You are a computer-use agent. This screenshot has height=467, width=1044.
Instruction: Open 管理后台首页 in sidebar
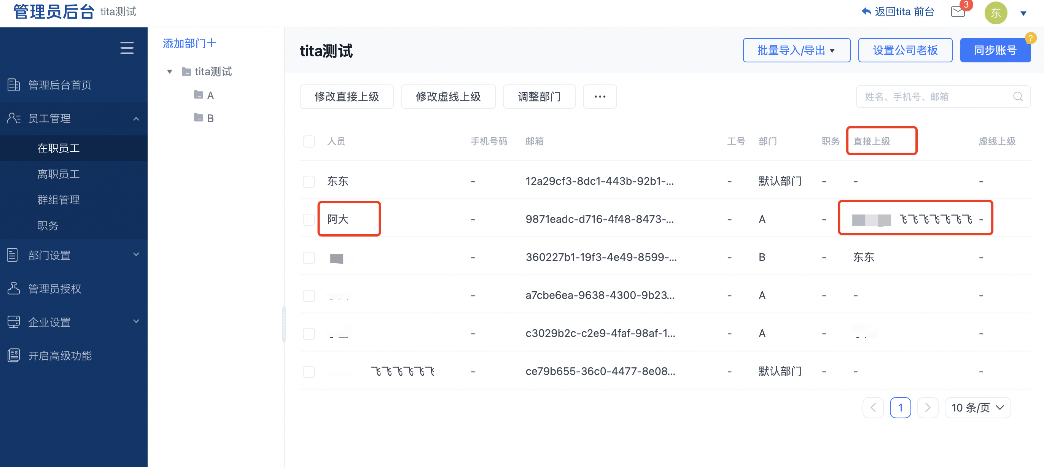coord(74,85)
